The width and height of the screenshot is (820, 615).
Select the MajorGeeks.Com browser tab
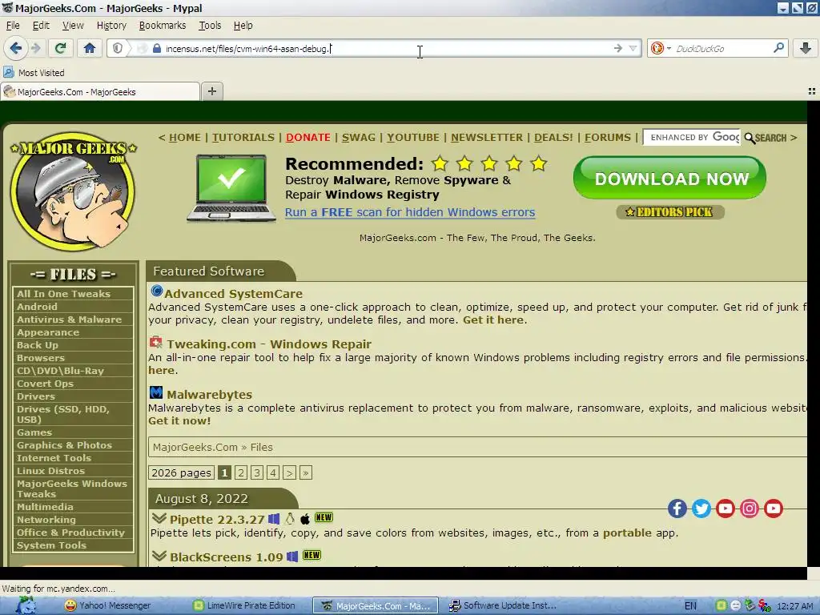coord(100,92)
